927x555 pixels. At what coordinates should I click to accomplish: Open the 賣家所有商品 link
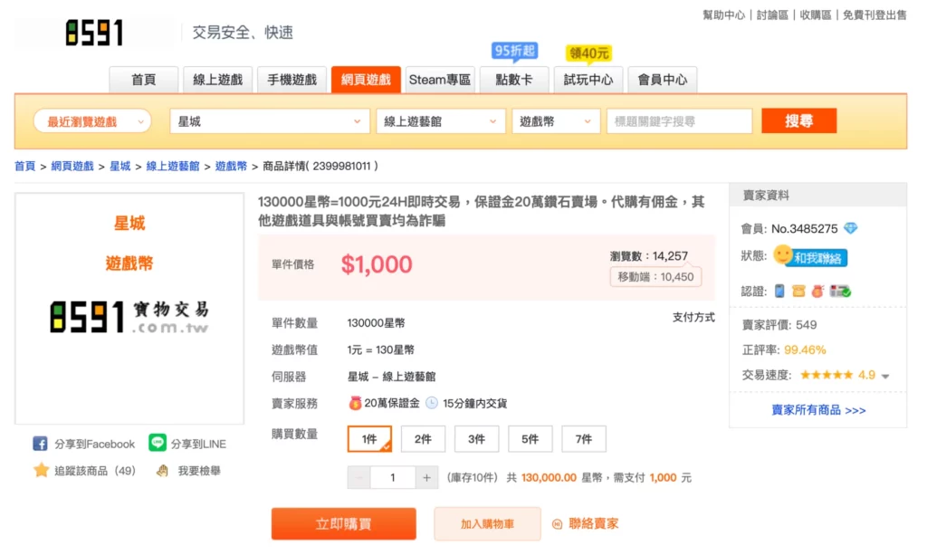click(x=818, y=410)
